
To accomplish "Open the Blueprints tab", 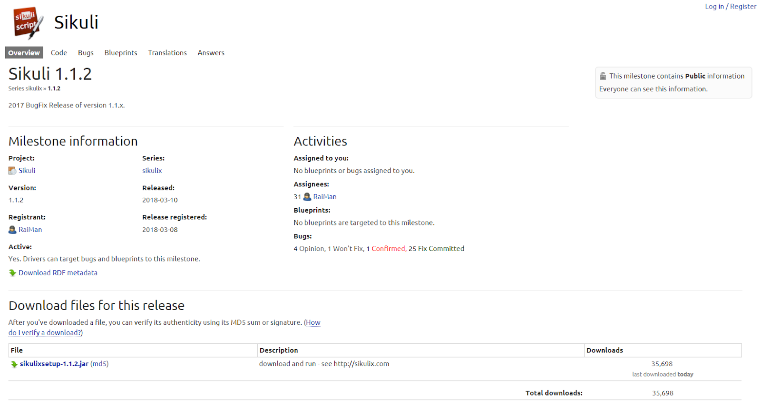I will coord(121,53).
